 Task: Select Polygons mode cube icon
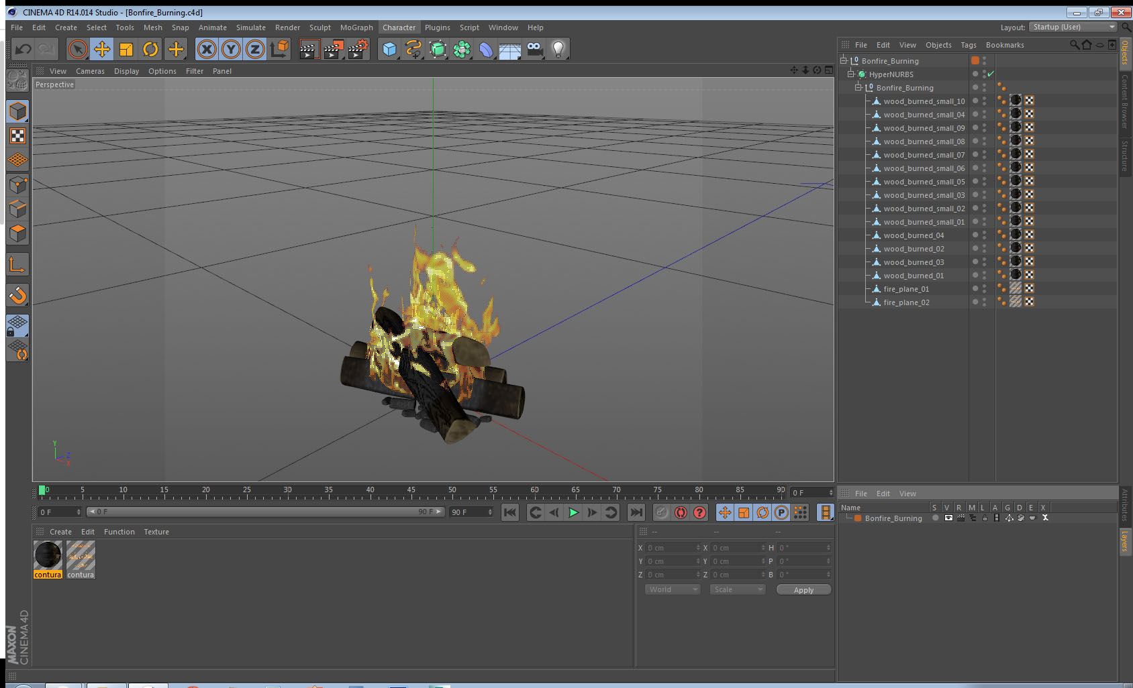click(x=17, y=233)
